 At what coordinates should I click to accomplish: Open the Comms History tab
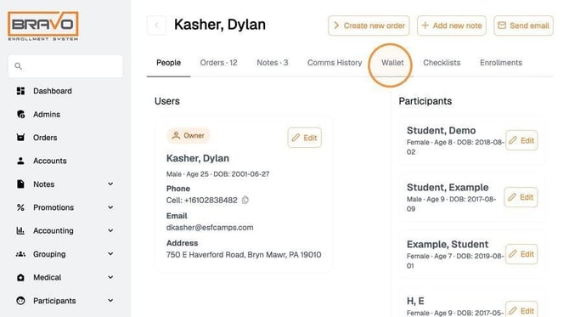pos(335,63)
